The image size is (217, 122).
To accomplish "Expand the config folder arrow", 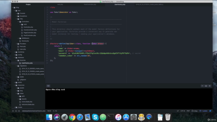I will click(x=14, y=55).
